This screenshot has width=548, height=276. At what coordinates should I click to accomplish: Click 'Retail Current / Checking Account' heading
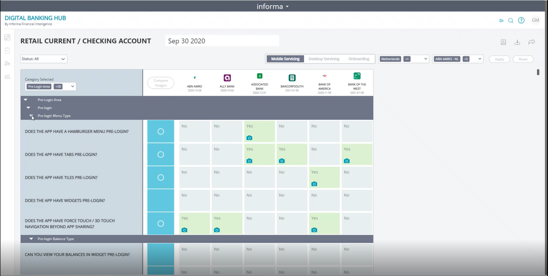86,41
